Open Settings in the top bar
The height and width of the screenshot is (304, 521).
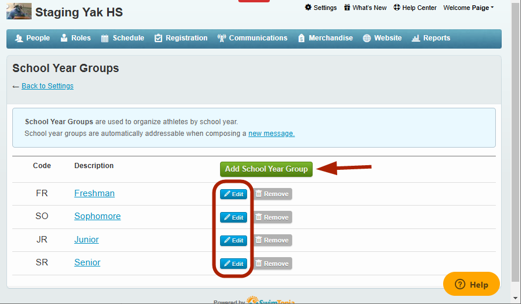tap(321, 8)
